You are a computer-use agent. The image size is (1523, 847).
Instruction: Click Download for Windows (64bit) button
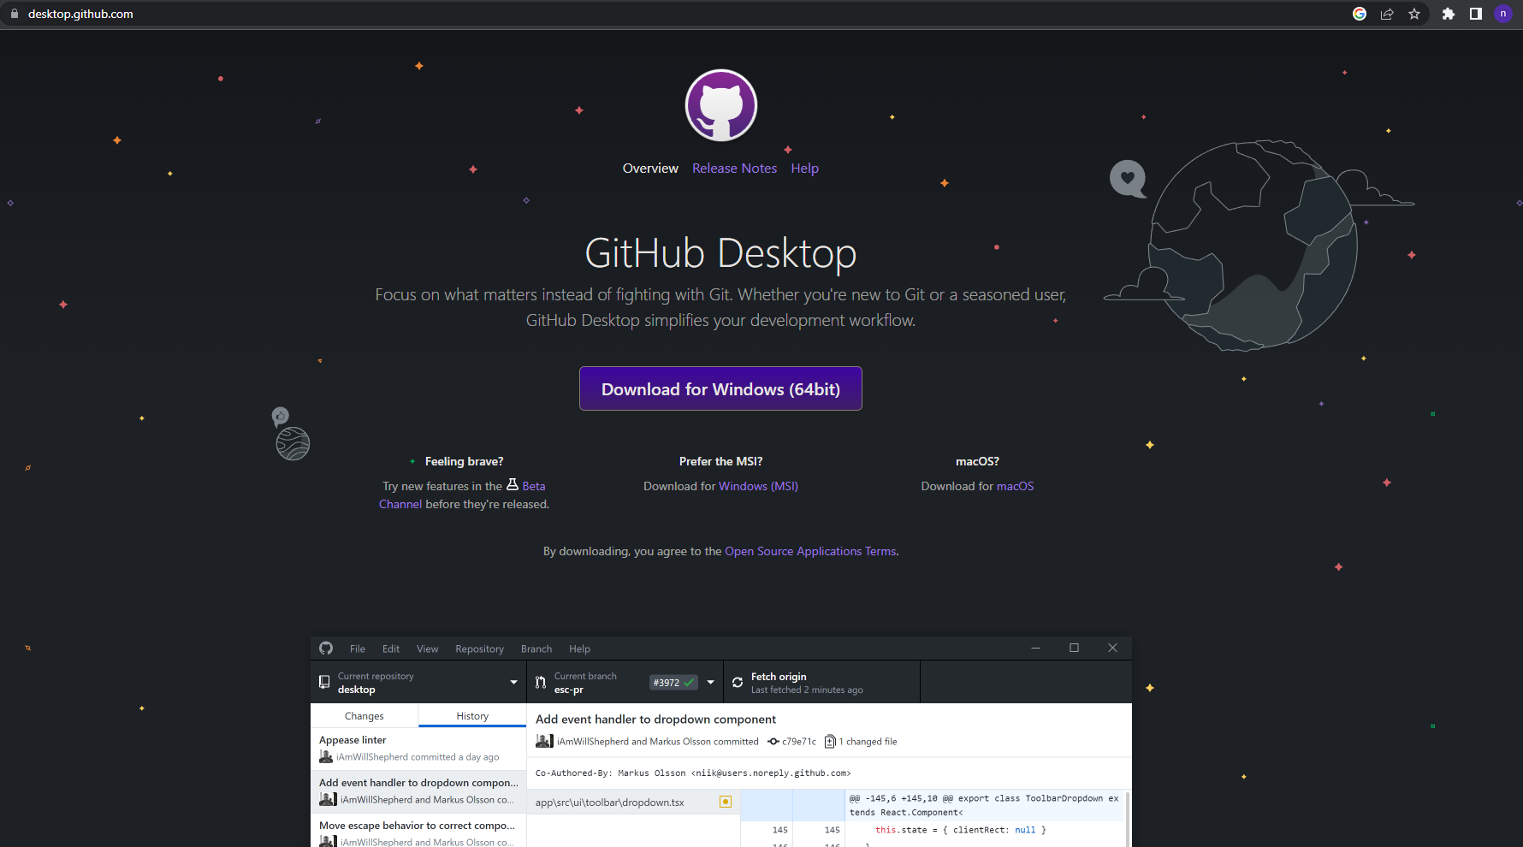point(720,389)
